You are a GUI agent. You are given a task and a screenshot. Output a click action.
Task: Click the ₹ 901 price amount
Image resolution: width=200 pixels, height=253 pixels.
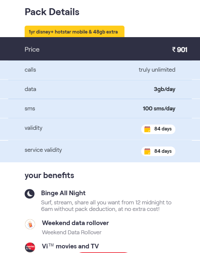(180, 50)
